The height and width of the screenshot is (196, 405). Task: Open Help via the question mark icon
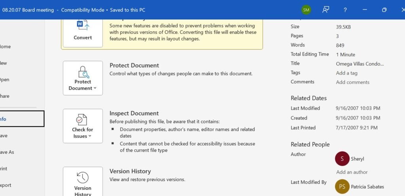[345, 10]
